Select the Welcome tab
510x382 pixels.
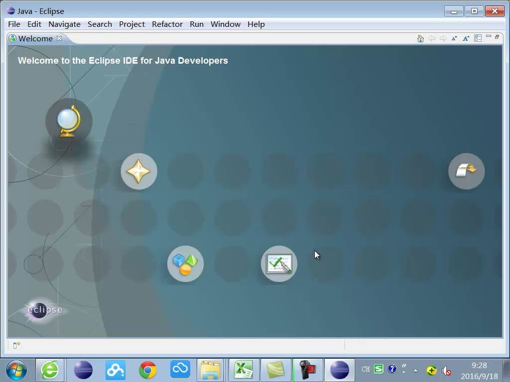click(35, 39)
